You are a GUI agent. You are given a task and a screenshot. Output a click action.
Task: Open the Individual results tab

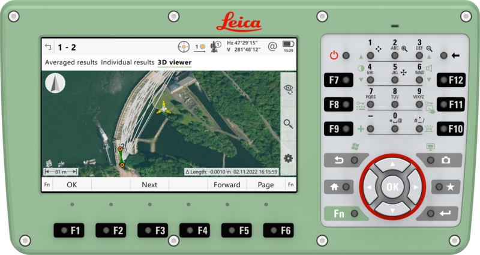[x=127, y=62]
